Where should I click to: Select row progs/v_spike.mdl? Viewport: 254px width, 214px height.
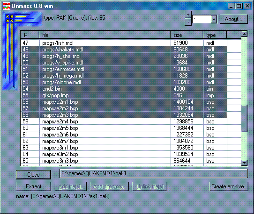coord(124,63)
